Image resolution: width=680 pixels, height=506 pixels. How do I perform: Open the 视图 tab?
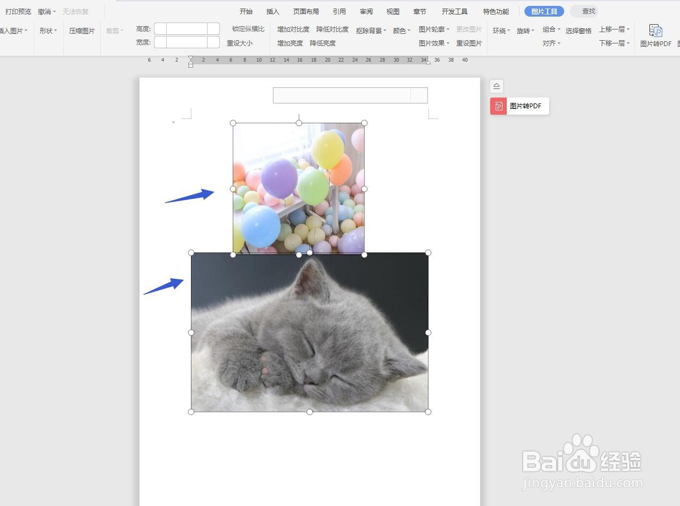(x=393, y=11)
